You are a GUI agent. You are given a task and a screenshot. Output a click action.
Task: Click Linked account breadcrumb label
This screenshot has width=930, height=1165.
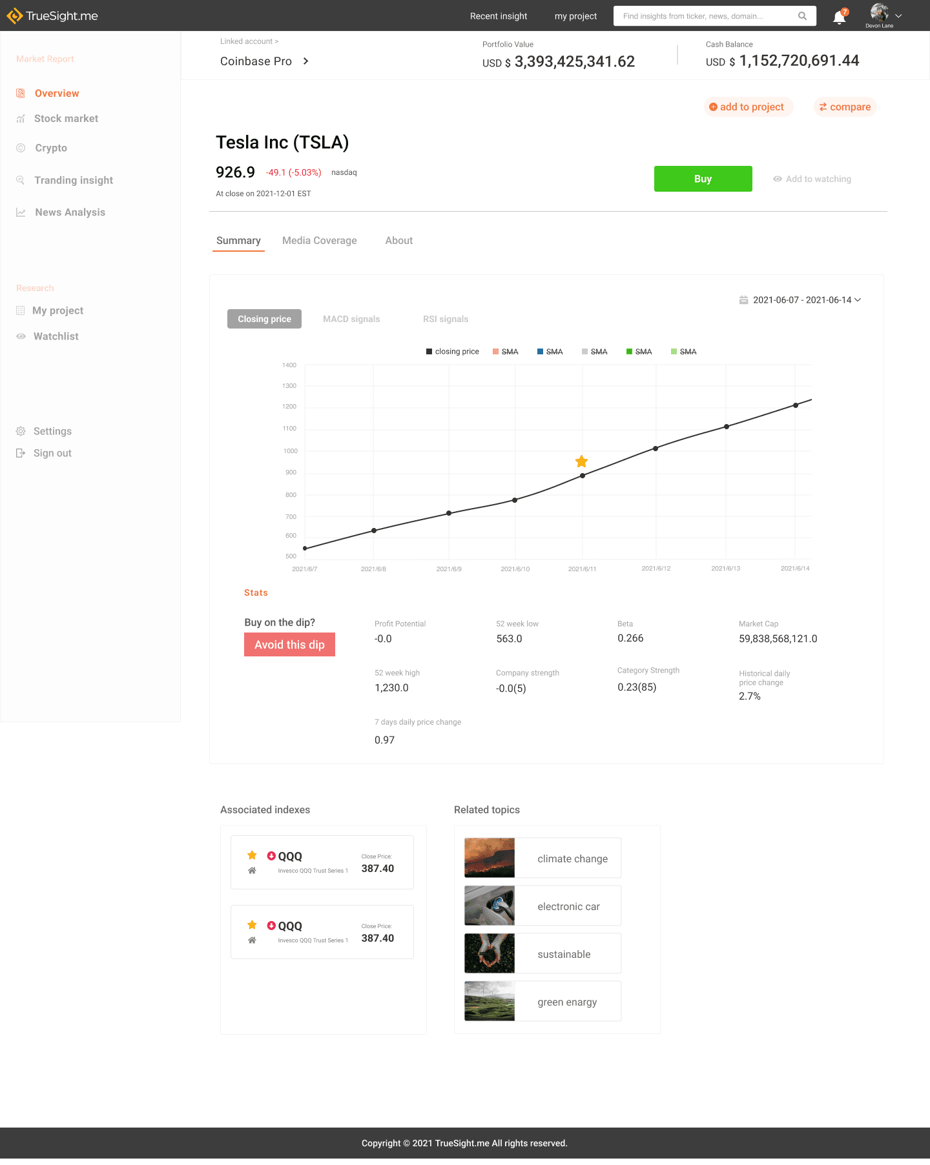249,41
